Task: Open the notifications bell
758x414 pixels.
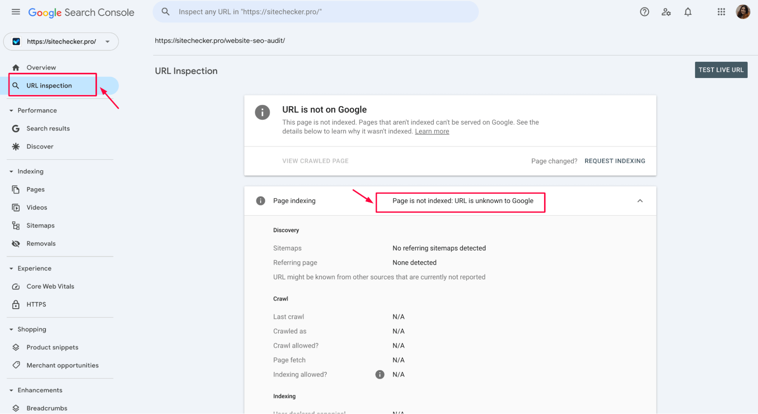Action: tap(687, 12)
